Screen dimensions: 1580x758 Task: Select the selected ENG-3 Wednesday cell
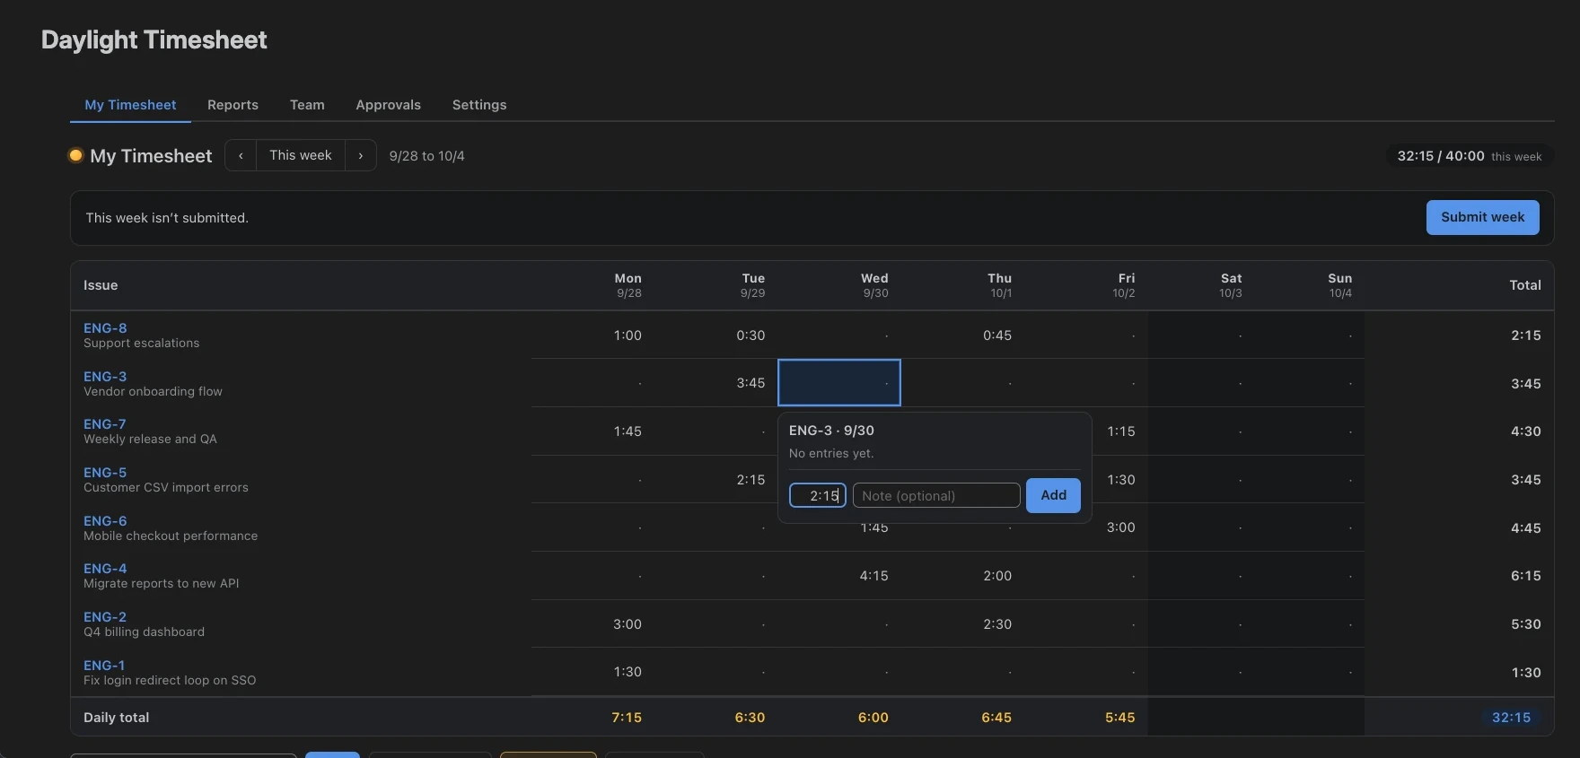839,383
